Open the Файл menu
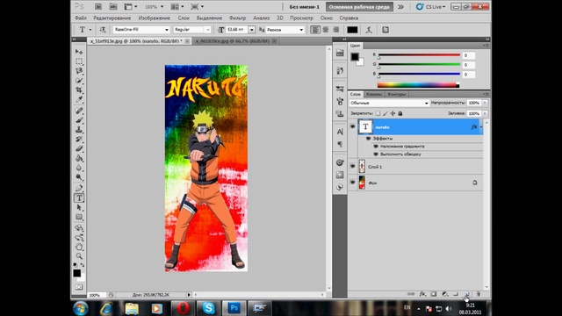 coord(81,18)
